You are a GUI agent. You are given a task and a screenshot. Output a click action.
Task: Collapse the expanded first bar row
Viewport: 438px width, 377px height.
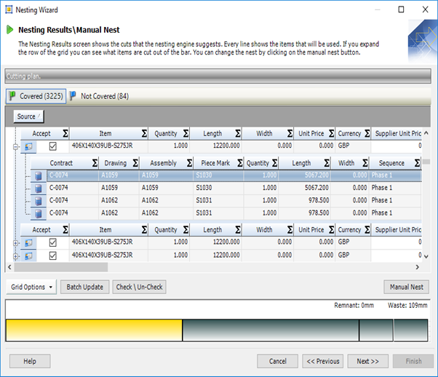15,146
